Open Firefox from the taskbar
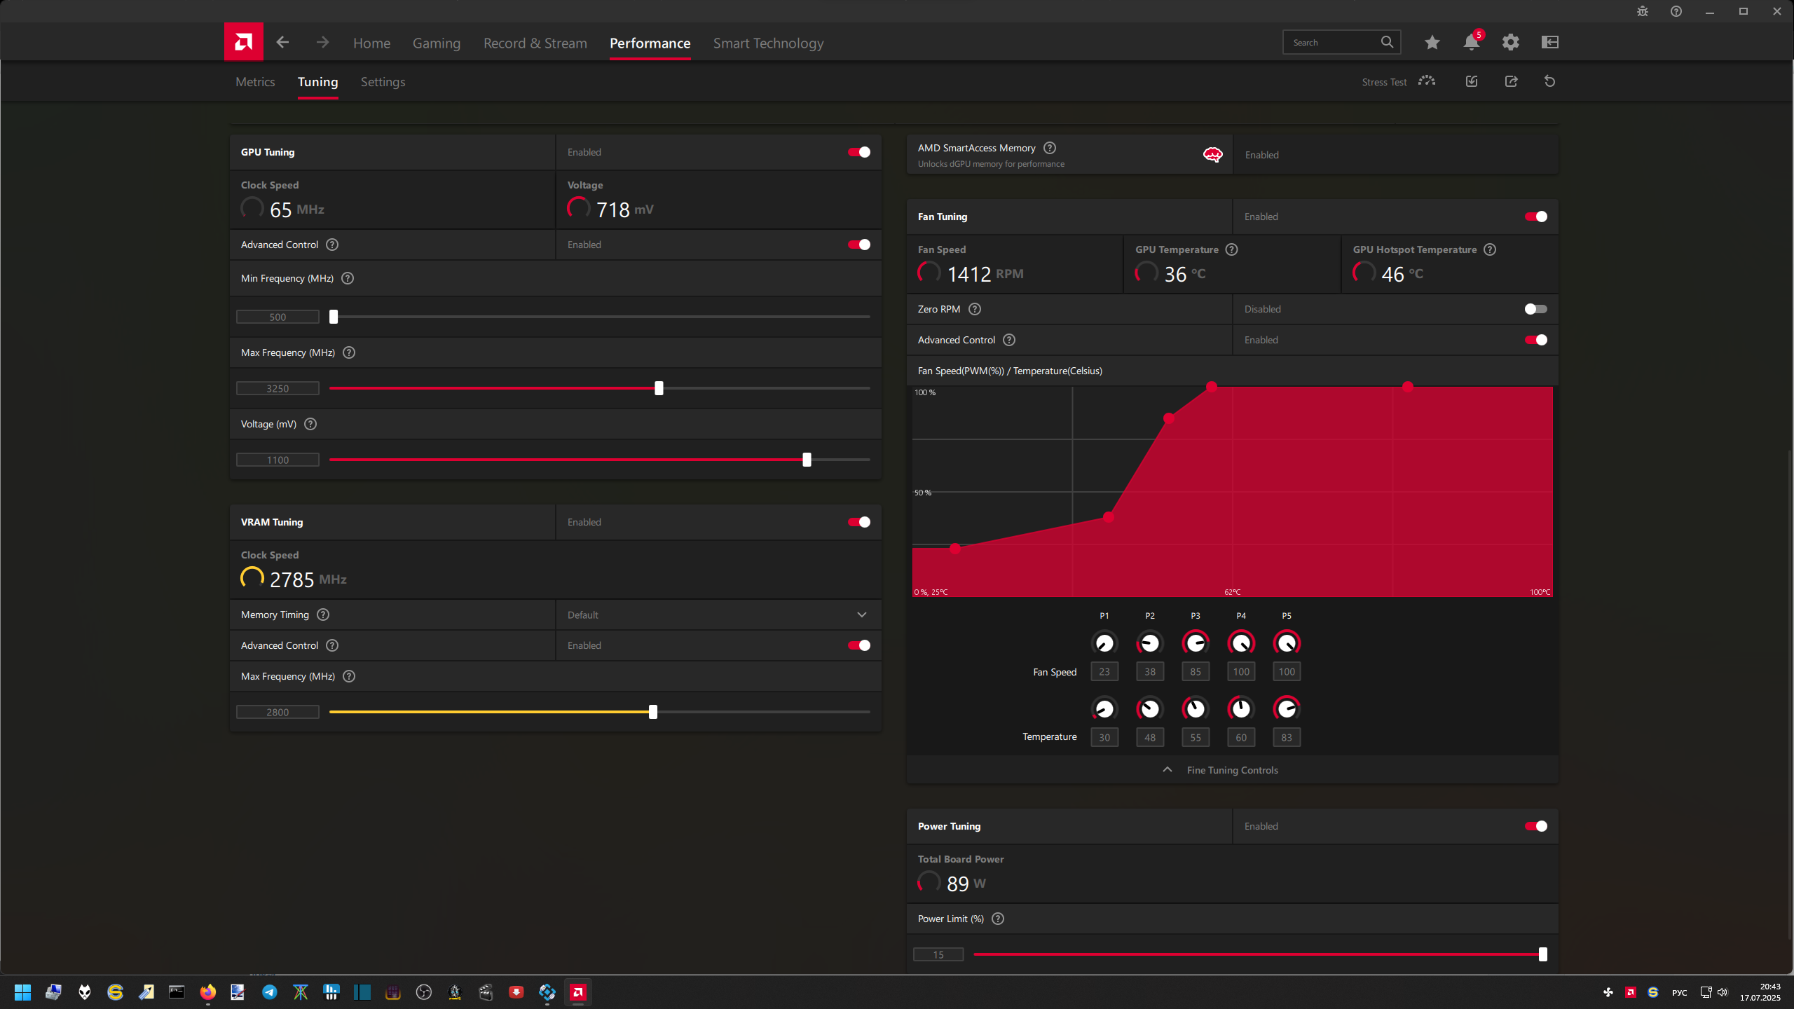The width and height of the screenshot is (1794, 1009). pyautogui.click(x=207, y=992)
